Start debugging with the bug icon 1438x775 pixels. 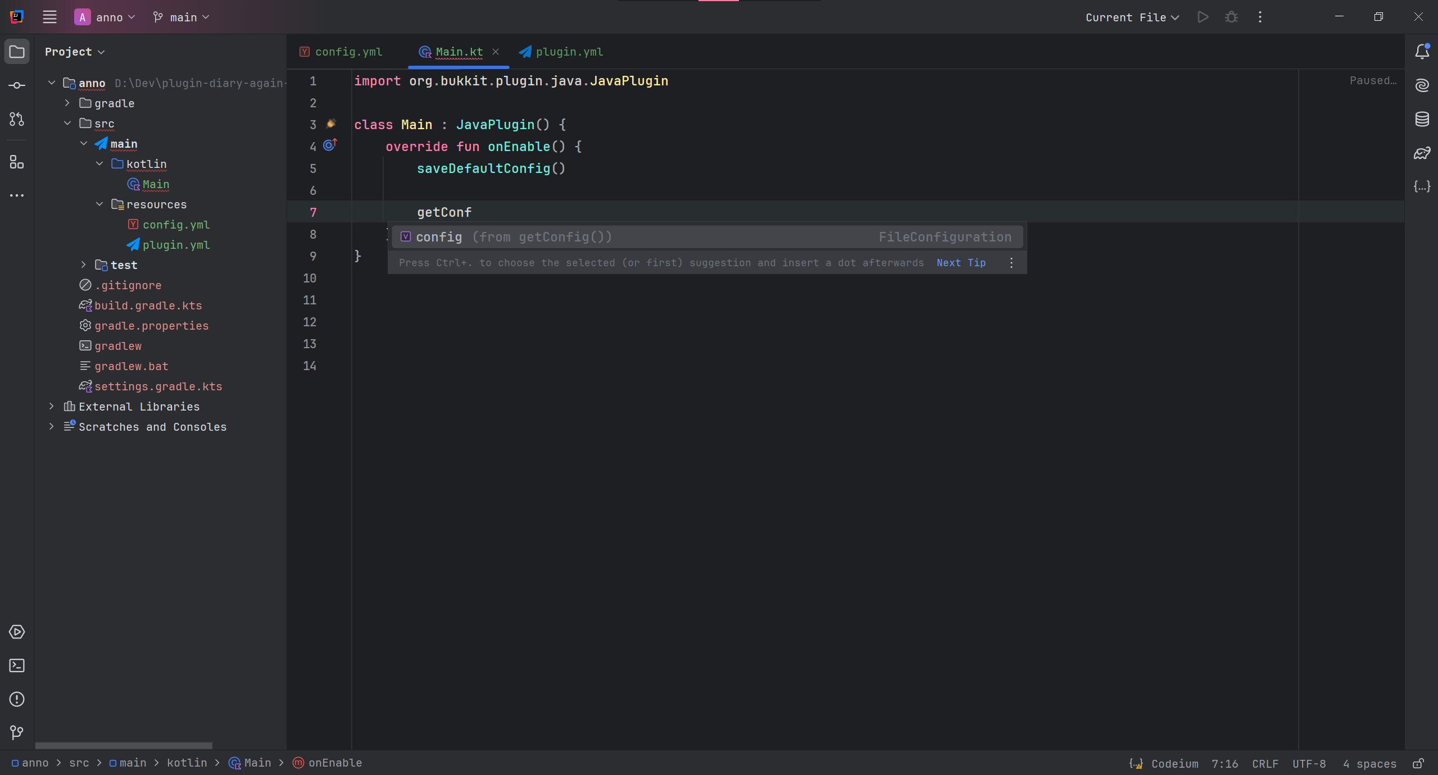click(x=1231, y=17)
